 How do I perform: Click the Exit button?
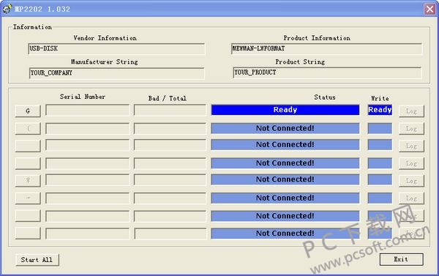click(401, 259)
